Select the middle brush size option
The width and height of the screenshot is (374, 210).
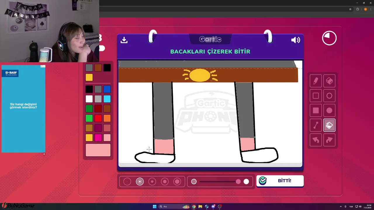point(152,182)
